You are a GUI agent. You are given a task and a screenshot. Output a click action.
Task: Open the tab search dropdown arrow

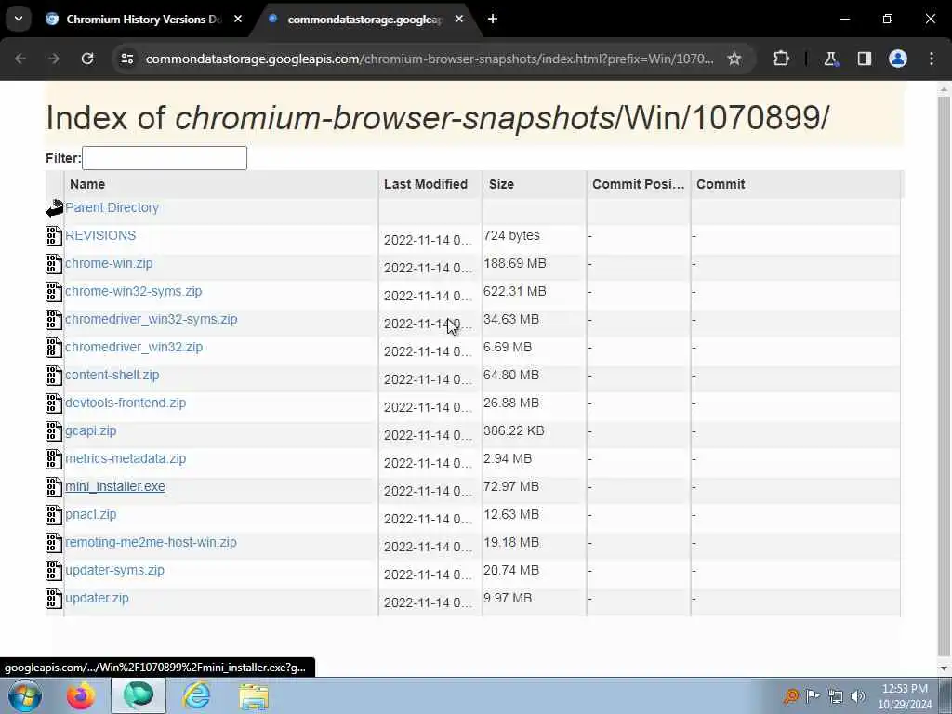tap(19, 19)
